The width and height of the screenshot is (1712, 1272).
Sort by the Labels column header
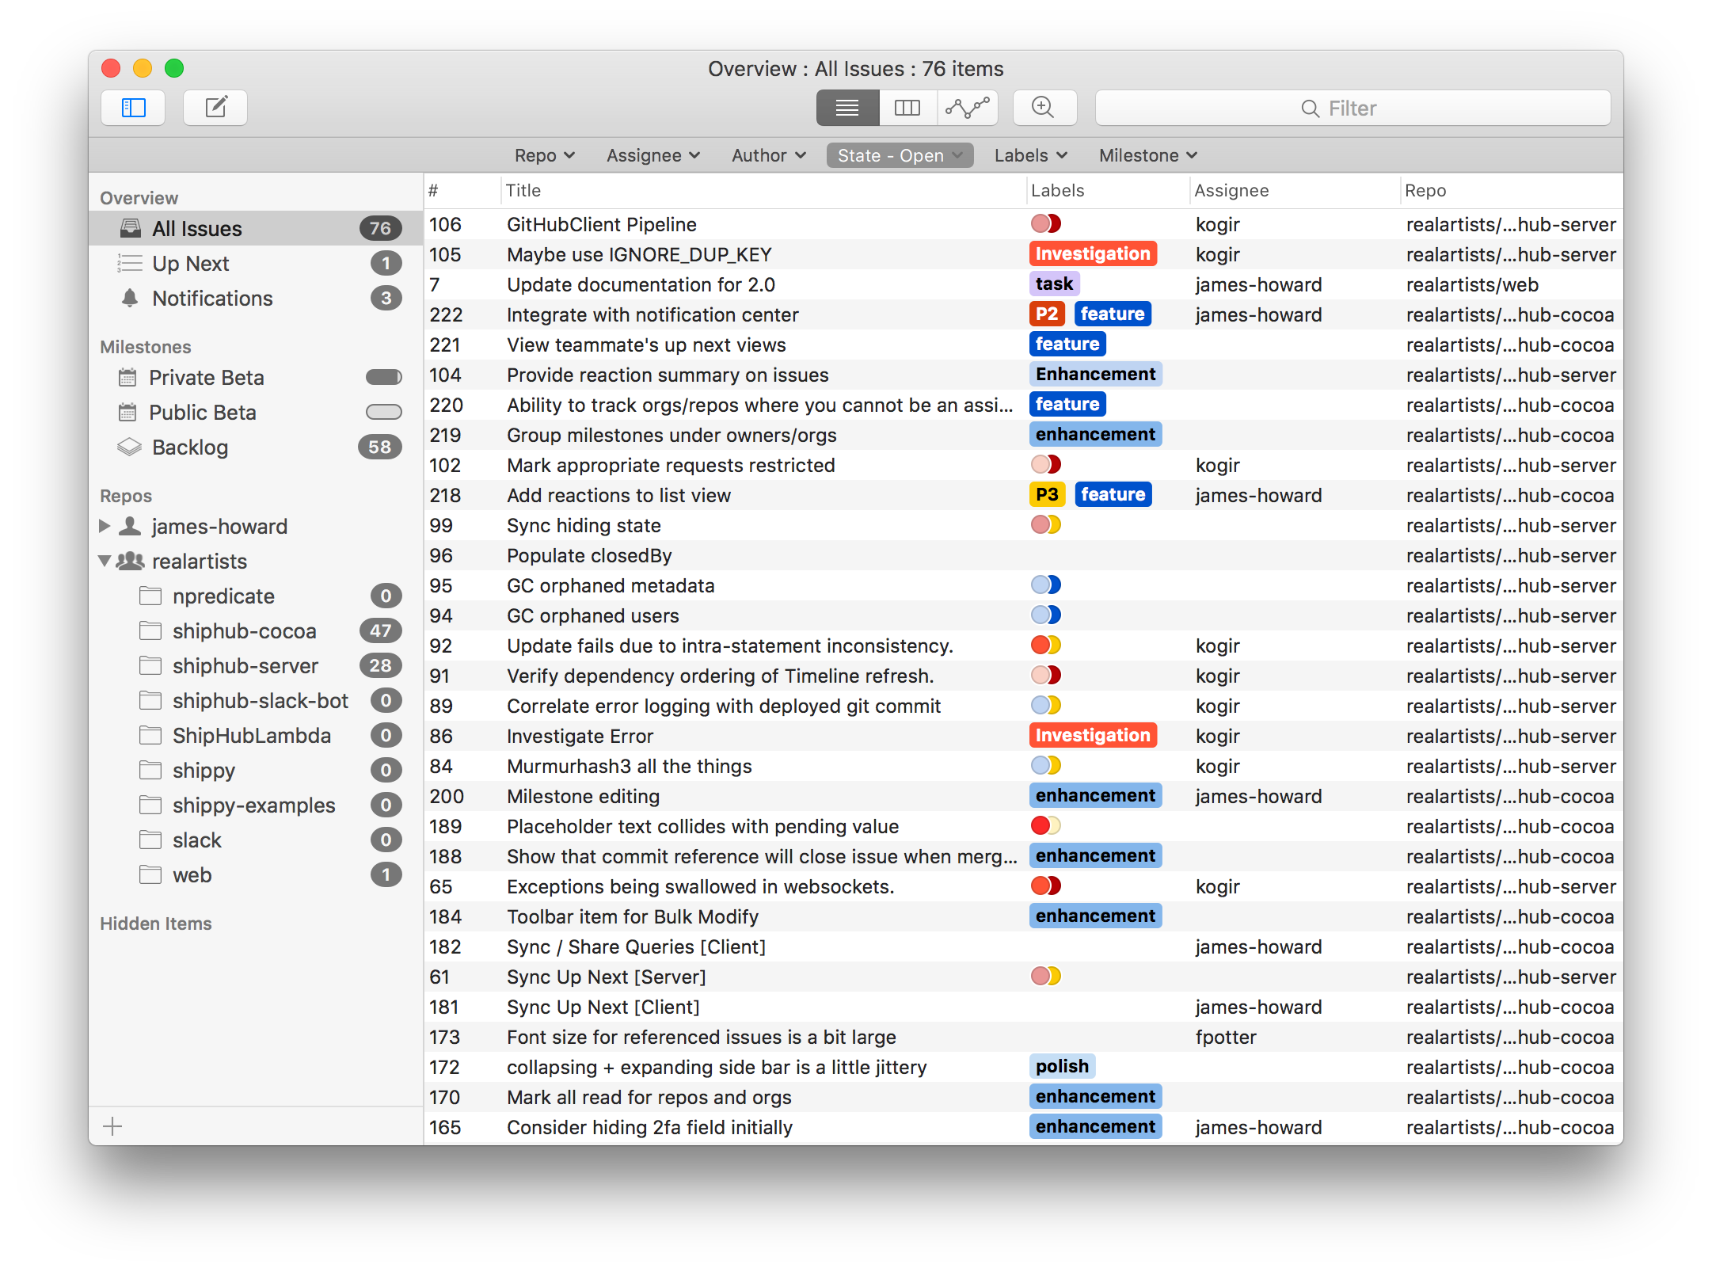point(1108,190)
